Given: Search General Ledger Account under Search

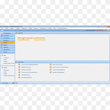Looking at the screenshot, I should pyautogui.click(x=9, y=76).
